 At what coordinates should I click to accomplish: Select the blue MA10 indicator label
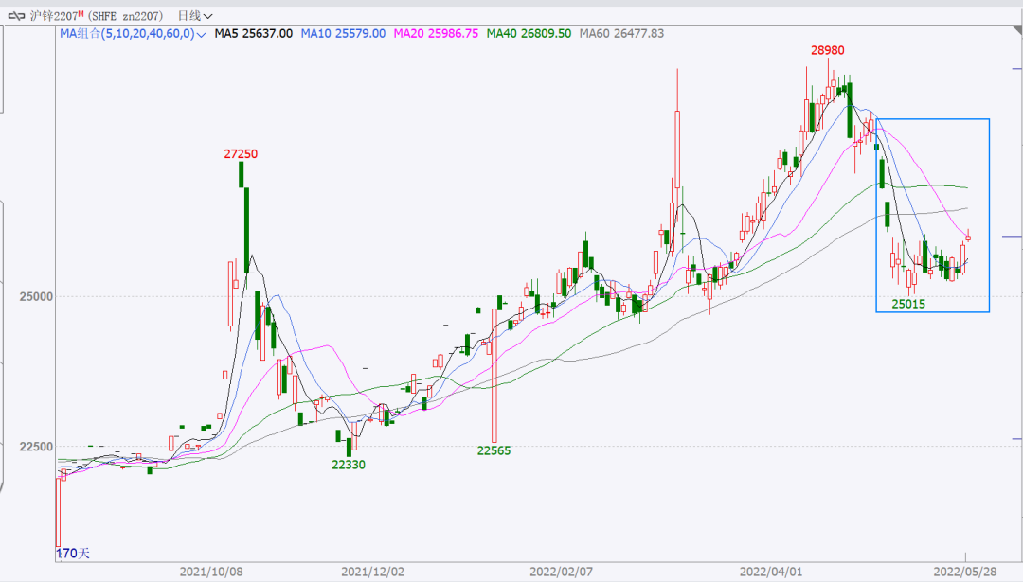tap(343, 33)
